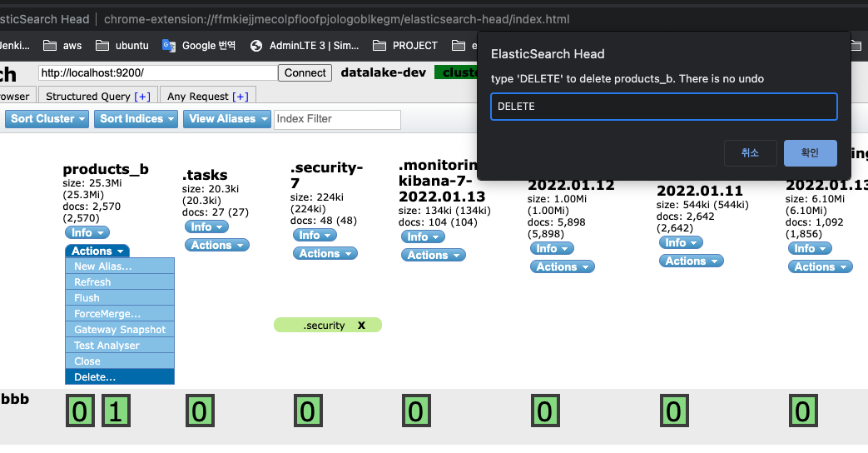Open Sort Cluster dropdown
Screen dimensions: 868x453
click(x=47, y=118)
